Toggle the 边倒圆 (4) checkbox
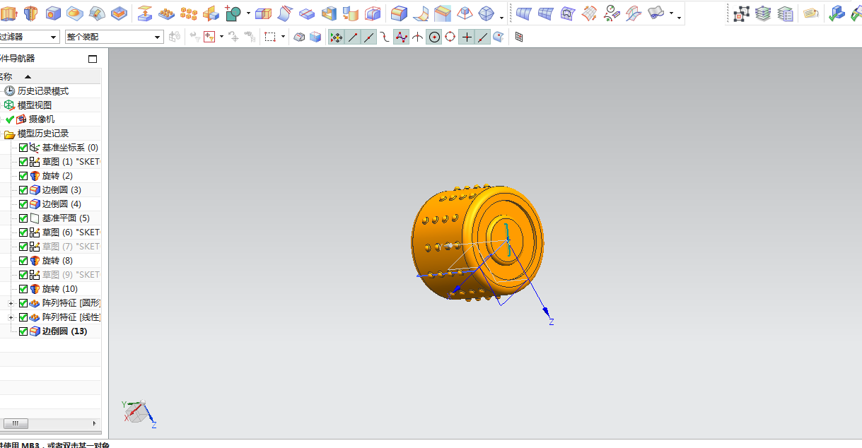 tap(23, 204)
